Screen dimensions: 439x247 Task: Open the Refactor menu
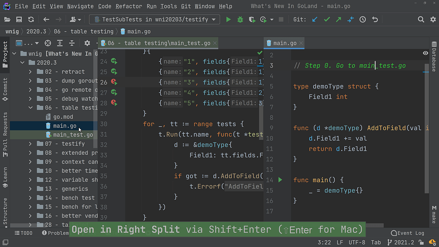tap(129, 6)
